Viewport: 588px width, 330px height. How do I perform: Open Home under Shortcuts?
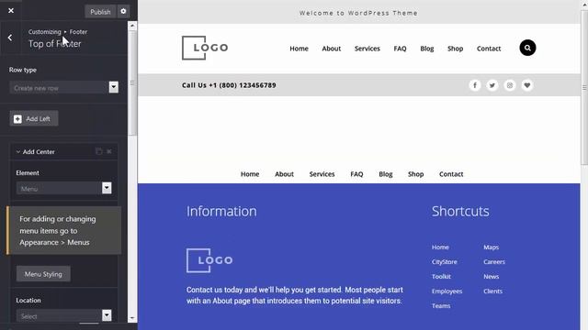click(440, 247)
